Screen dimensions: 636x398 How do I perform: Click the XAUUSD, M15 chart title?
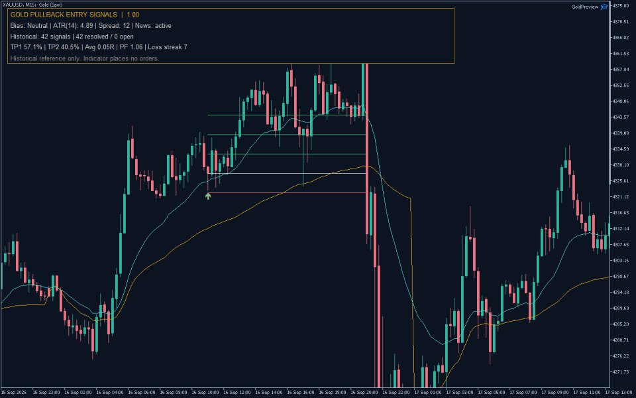[x=32, y=5]
